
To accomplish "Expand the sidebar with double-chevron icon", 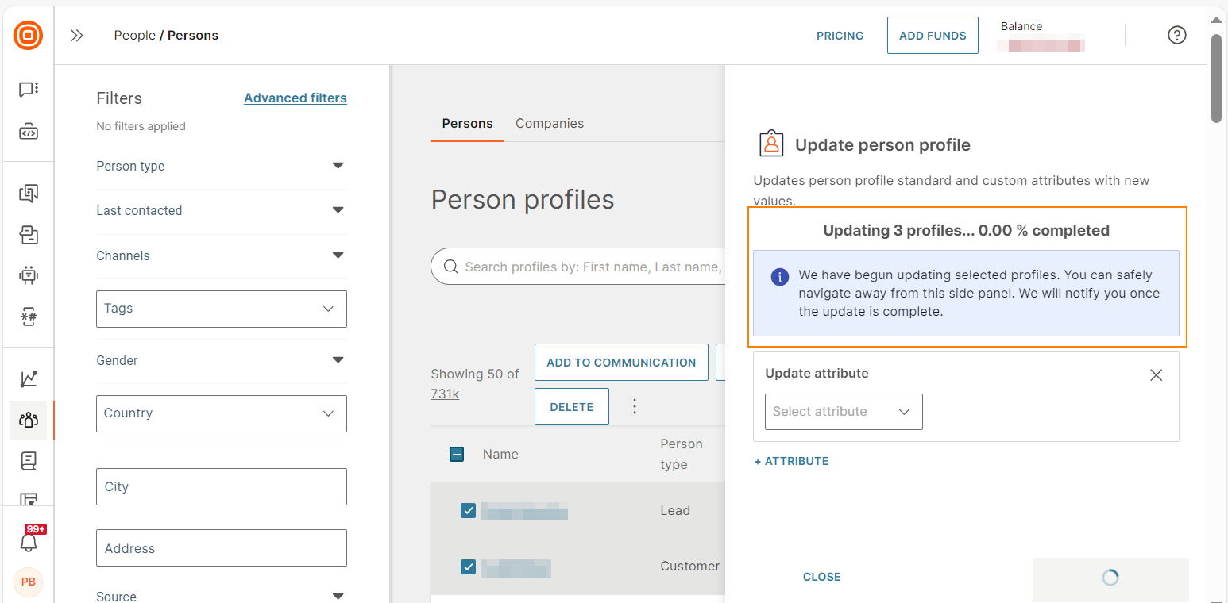I will pos(76,35).
